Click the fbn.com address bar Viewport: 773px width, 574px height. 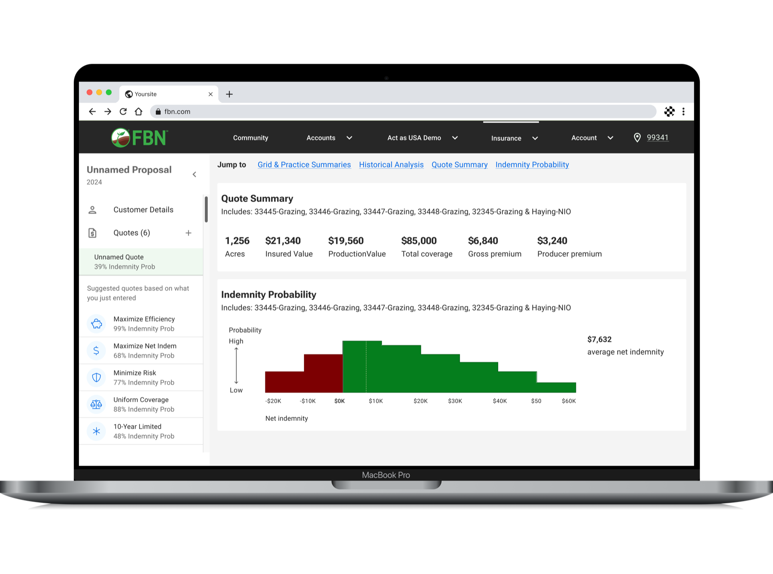(403, 112)
